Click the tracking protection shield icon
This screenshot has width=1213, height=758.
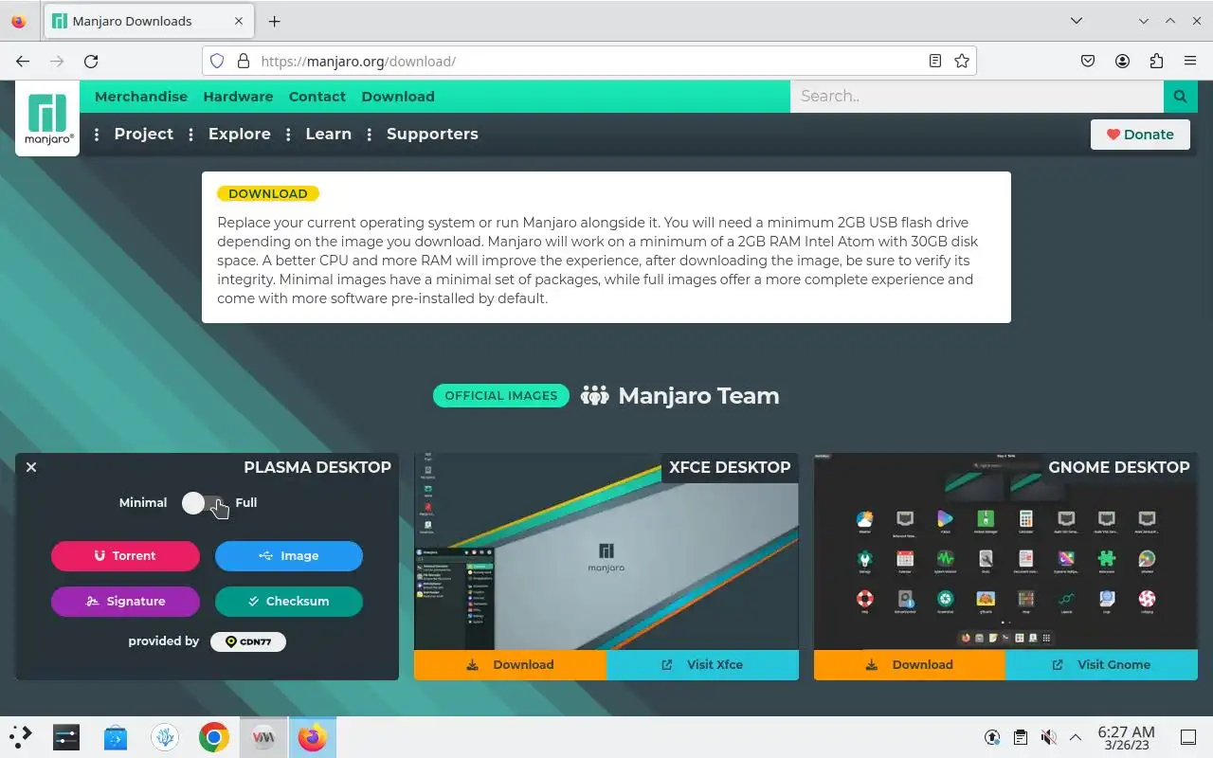coord(217,61)
